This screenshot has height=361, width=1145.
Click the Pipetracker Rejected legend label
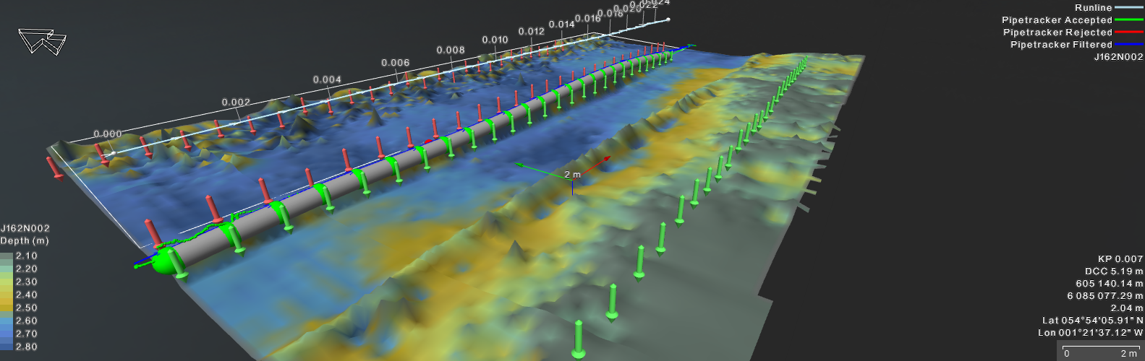click(x=1057, y=32)
